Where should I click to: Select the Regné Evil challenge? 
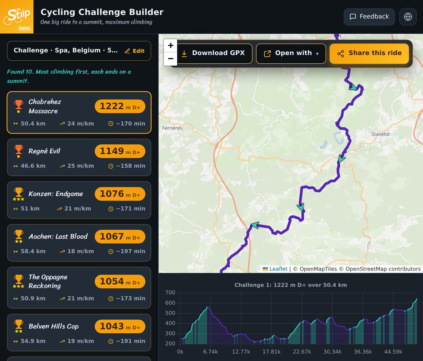(79, 157)
